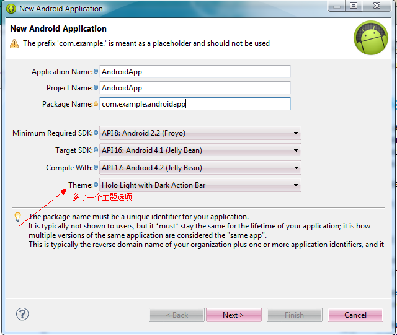Image resolution: width=397 pixels, height=335 pixels.
Task: Focus the Application Name input field
Action: [x=195, y=72]
